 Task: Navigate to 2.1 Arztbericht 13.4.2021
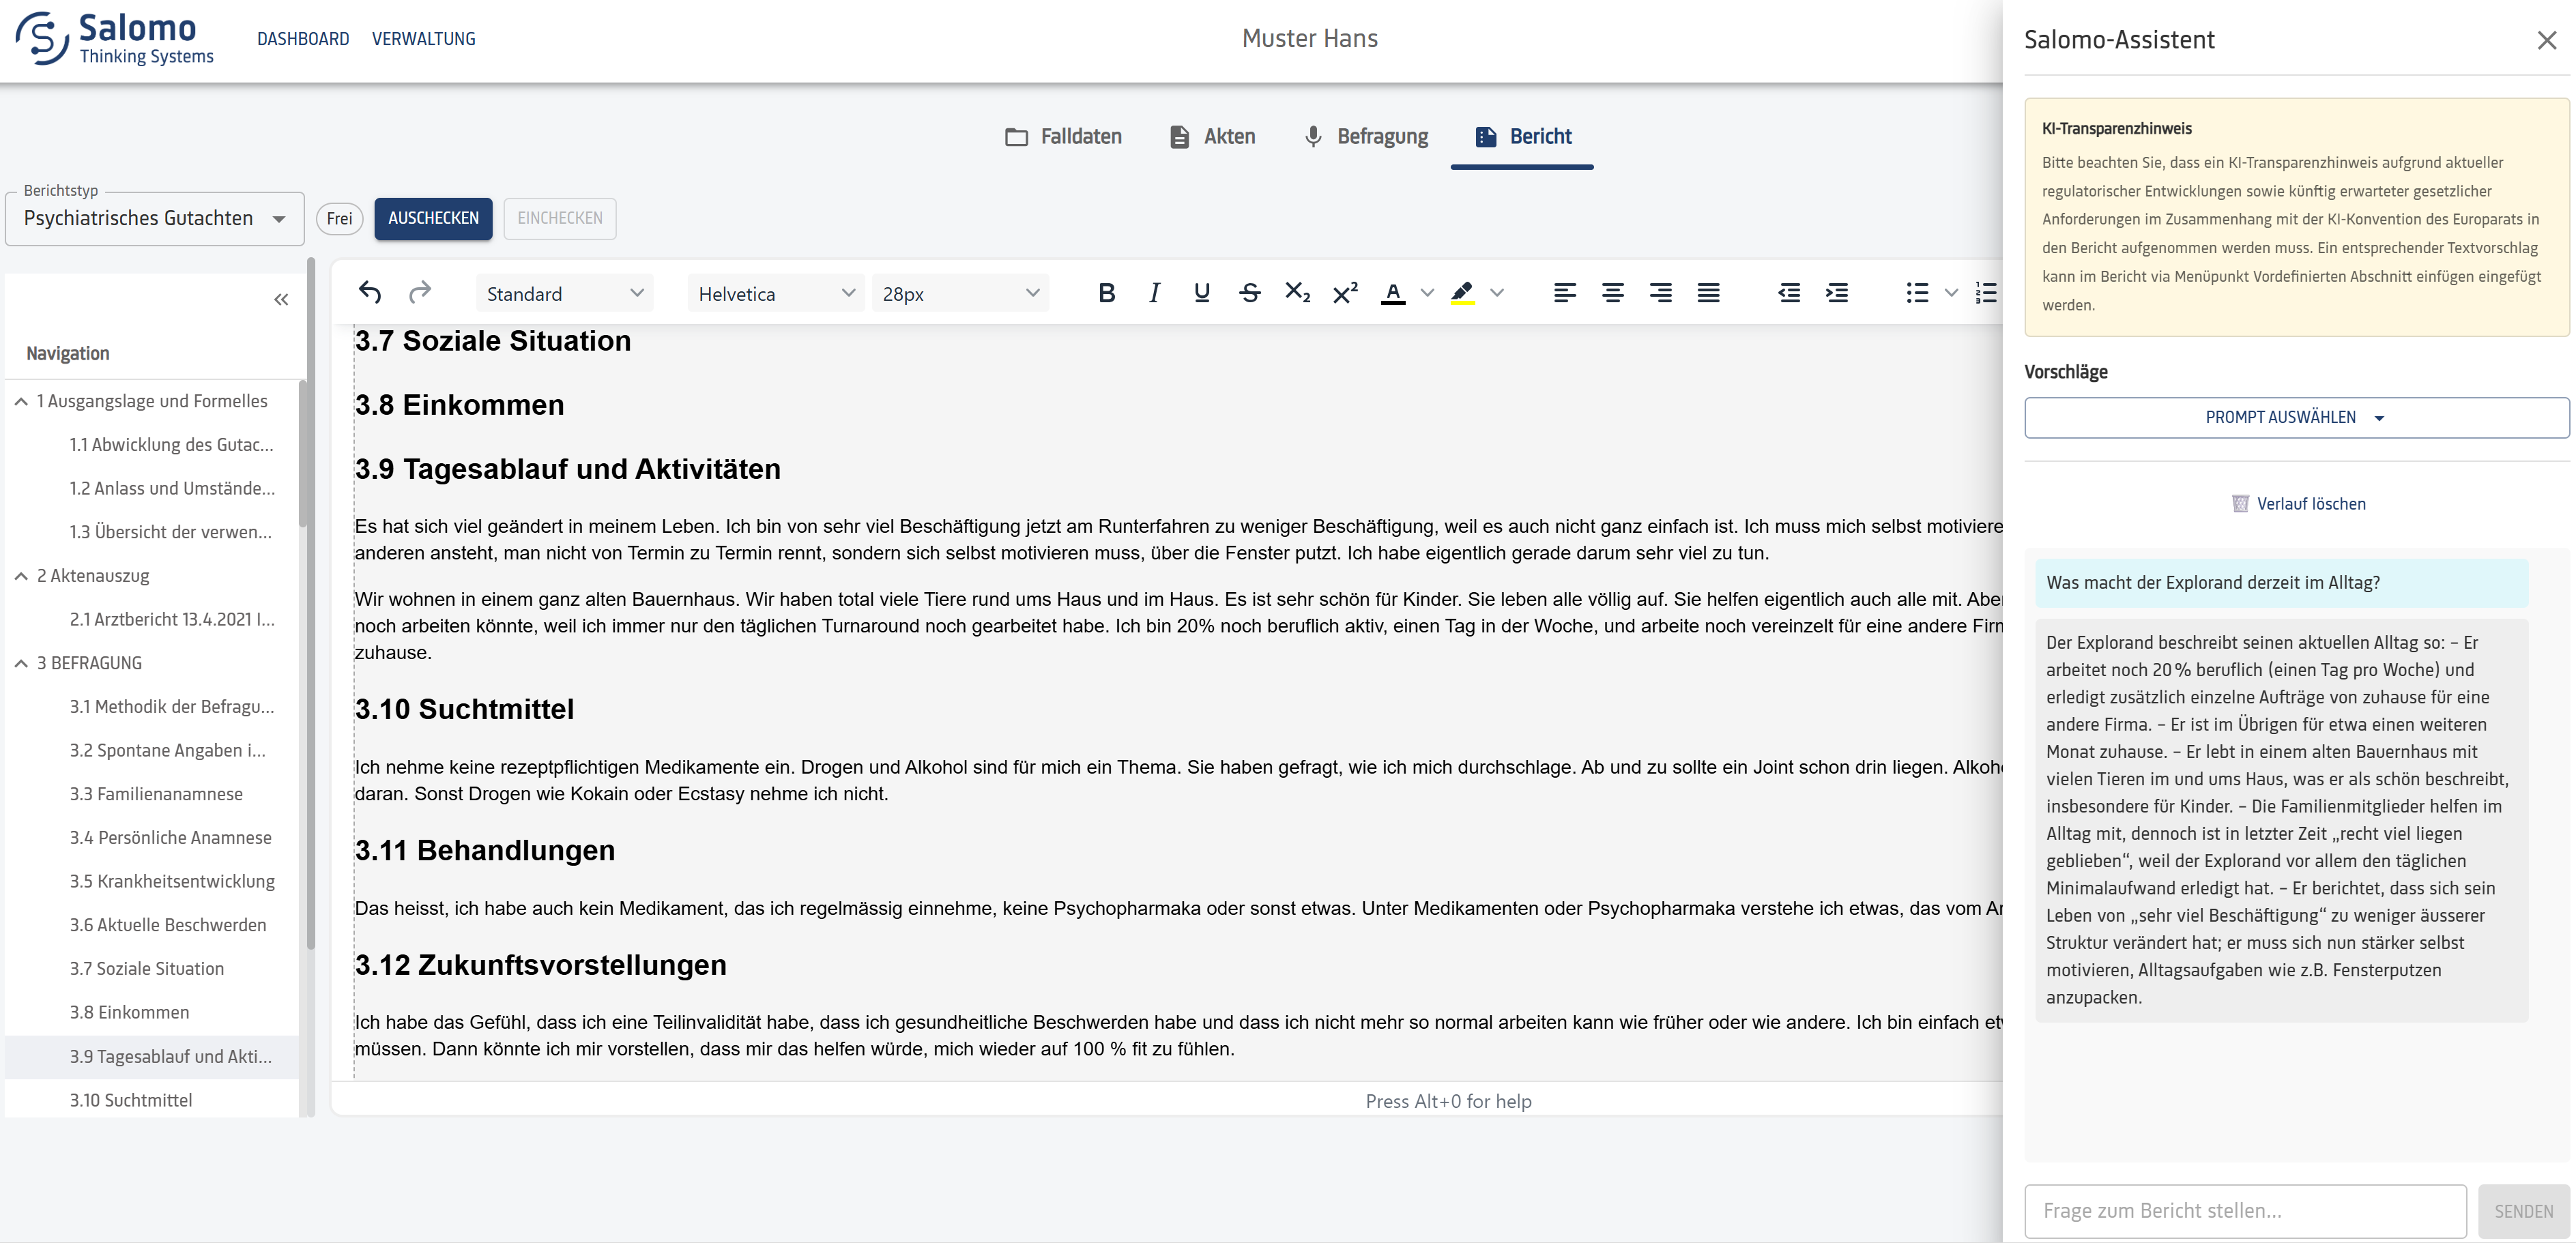tap(172, 619)
